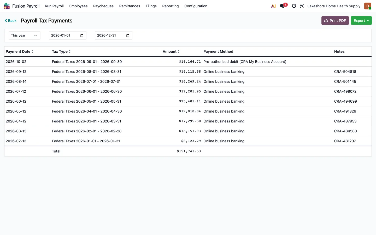376x235 pixels.
Task: Open the start date calendar picker icon
Action: [x=82, y=36]
